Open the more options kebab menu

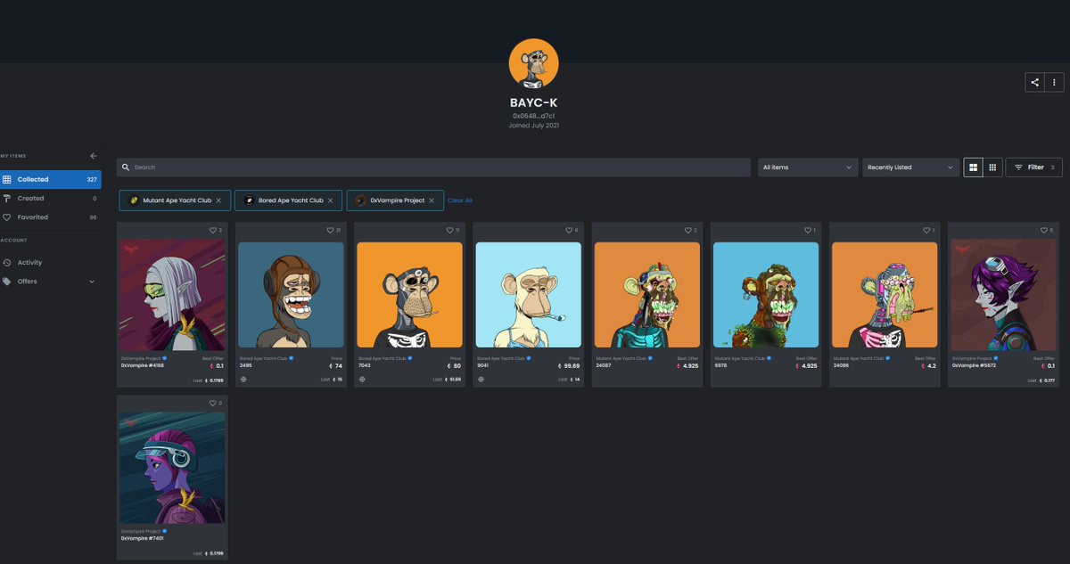point(1054,82)
